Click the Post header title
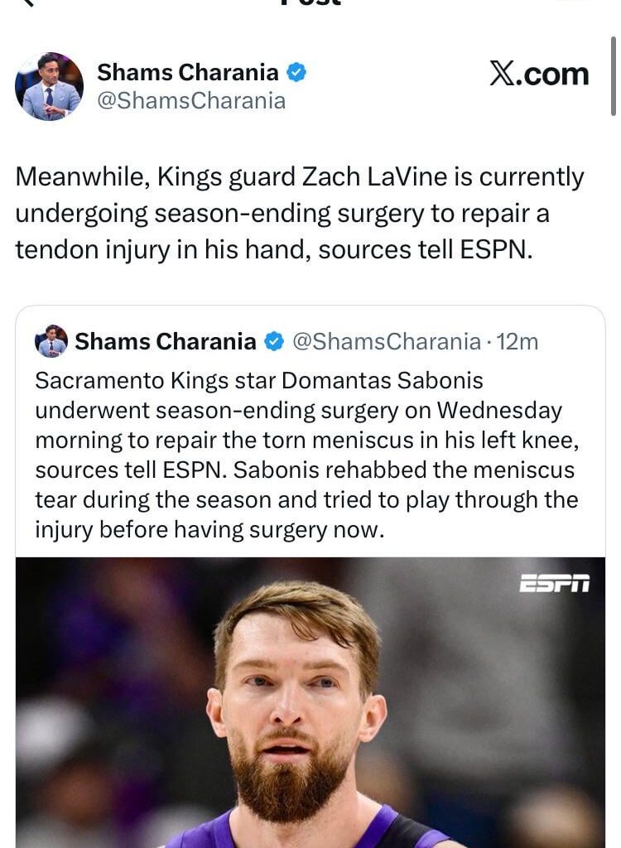621x848 pixels. coord(310,2)
